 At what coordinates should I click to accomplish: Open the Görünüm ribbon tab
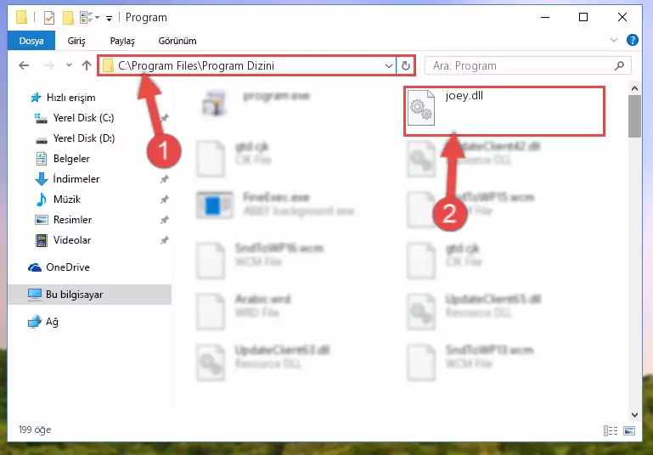coord(177,41)
